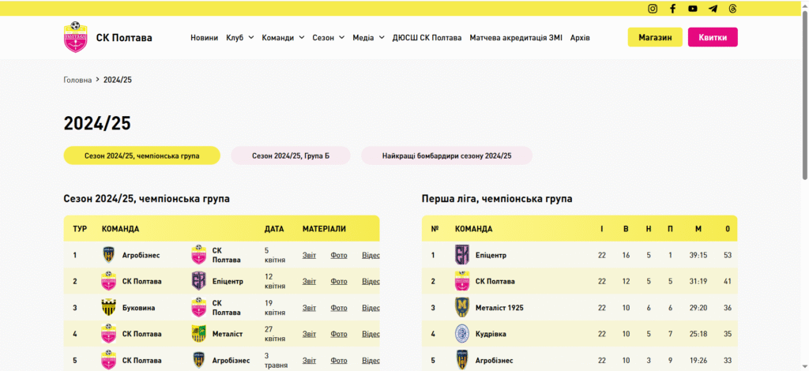Click Епіцентр crest in standings row 1

tap(461, 254)
